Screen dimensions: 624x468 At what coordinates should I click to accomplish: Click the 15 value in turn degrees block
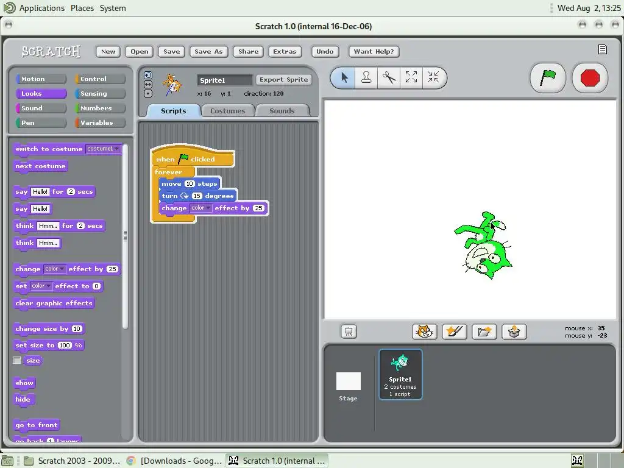coord(197,196)
